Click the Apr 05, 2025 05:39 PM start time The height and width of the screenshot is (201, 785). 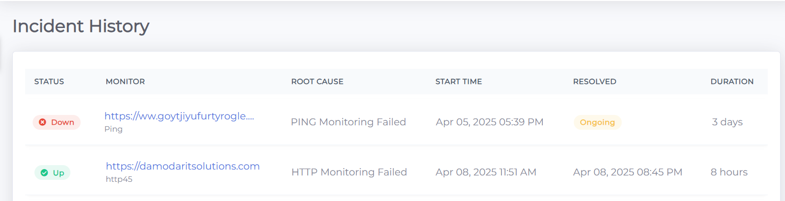(490, 122)
